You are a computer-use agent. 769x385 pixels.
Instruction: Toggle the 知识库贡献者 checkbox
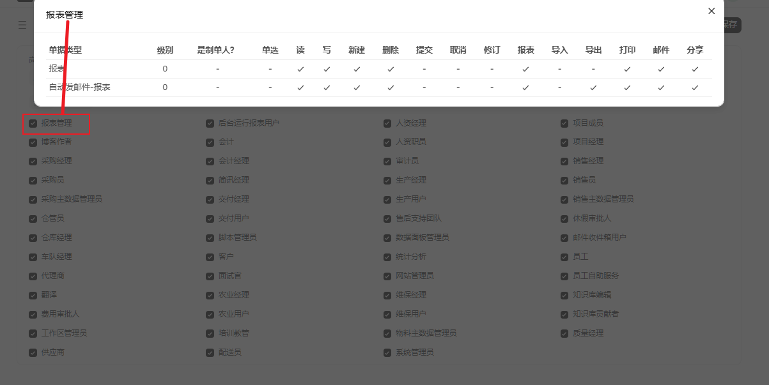click(x=564, y=314)
